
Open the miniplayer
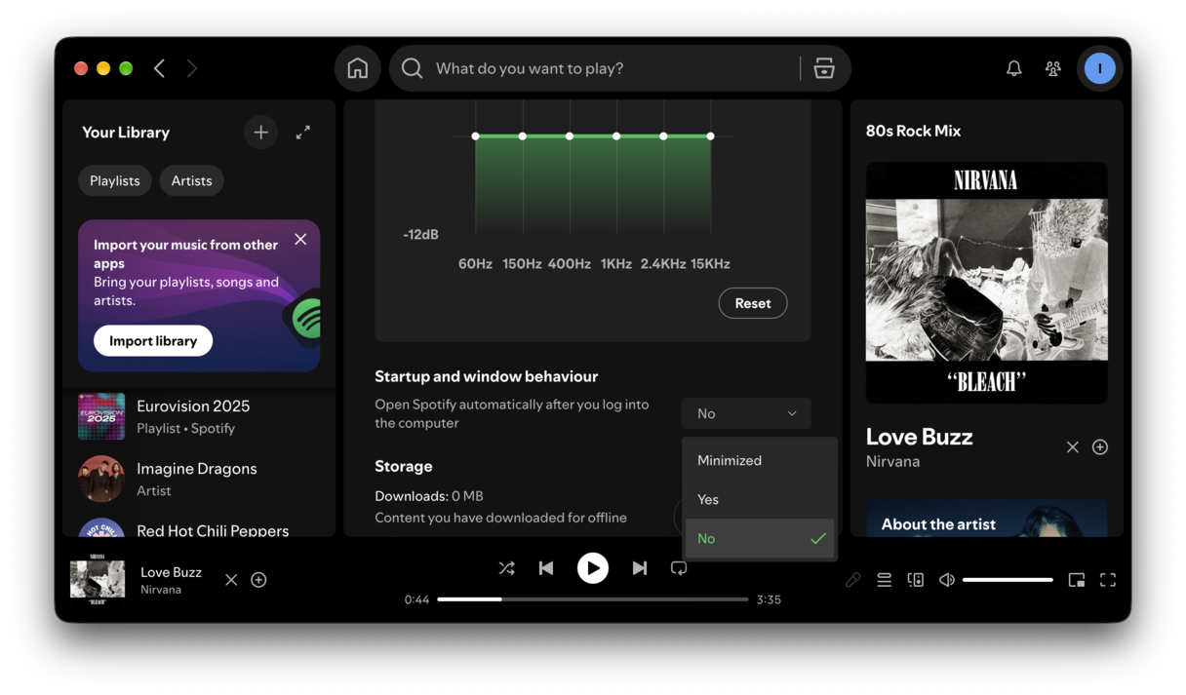pos(1077,580)
